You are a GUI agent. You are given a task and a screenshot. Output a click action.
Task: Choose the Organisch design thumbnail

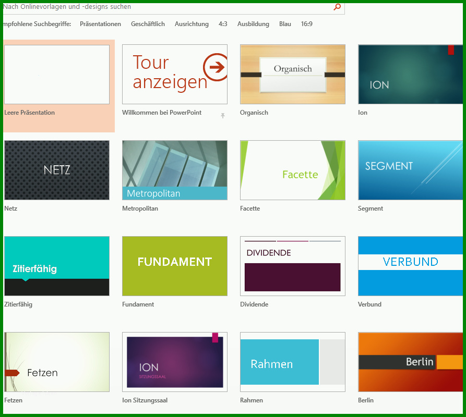point(293,75)
